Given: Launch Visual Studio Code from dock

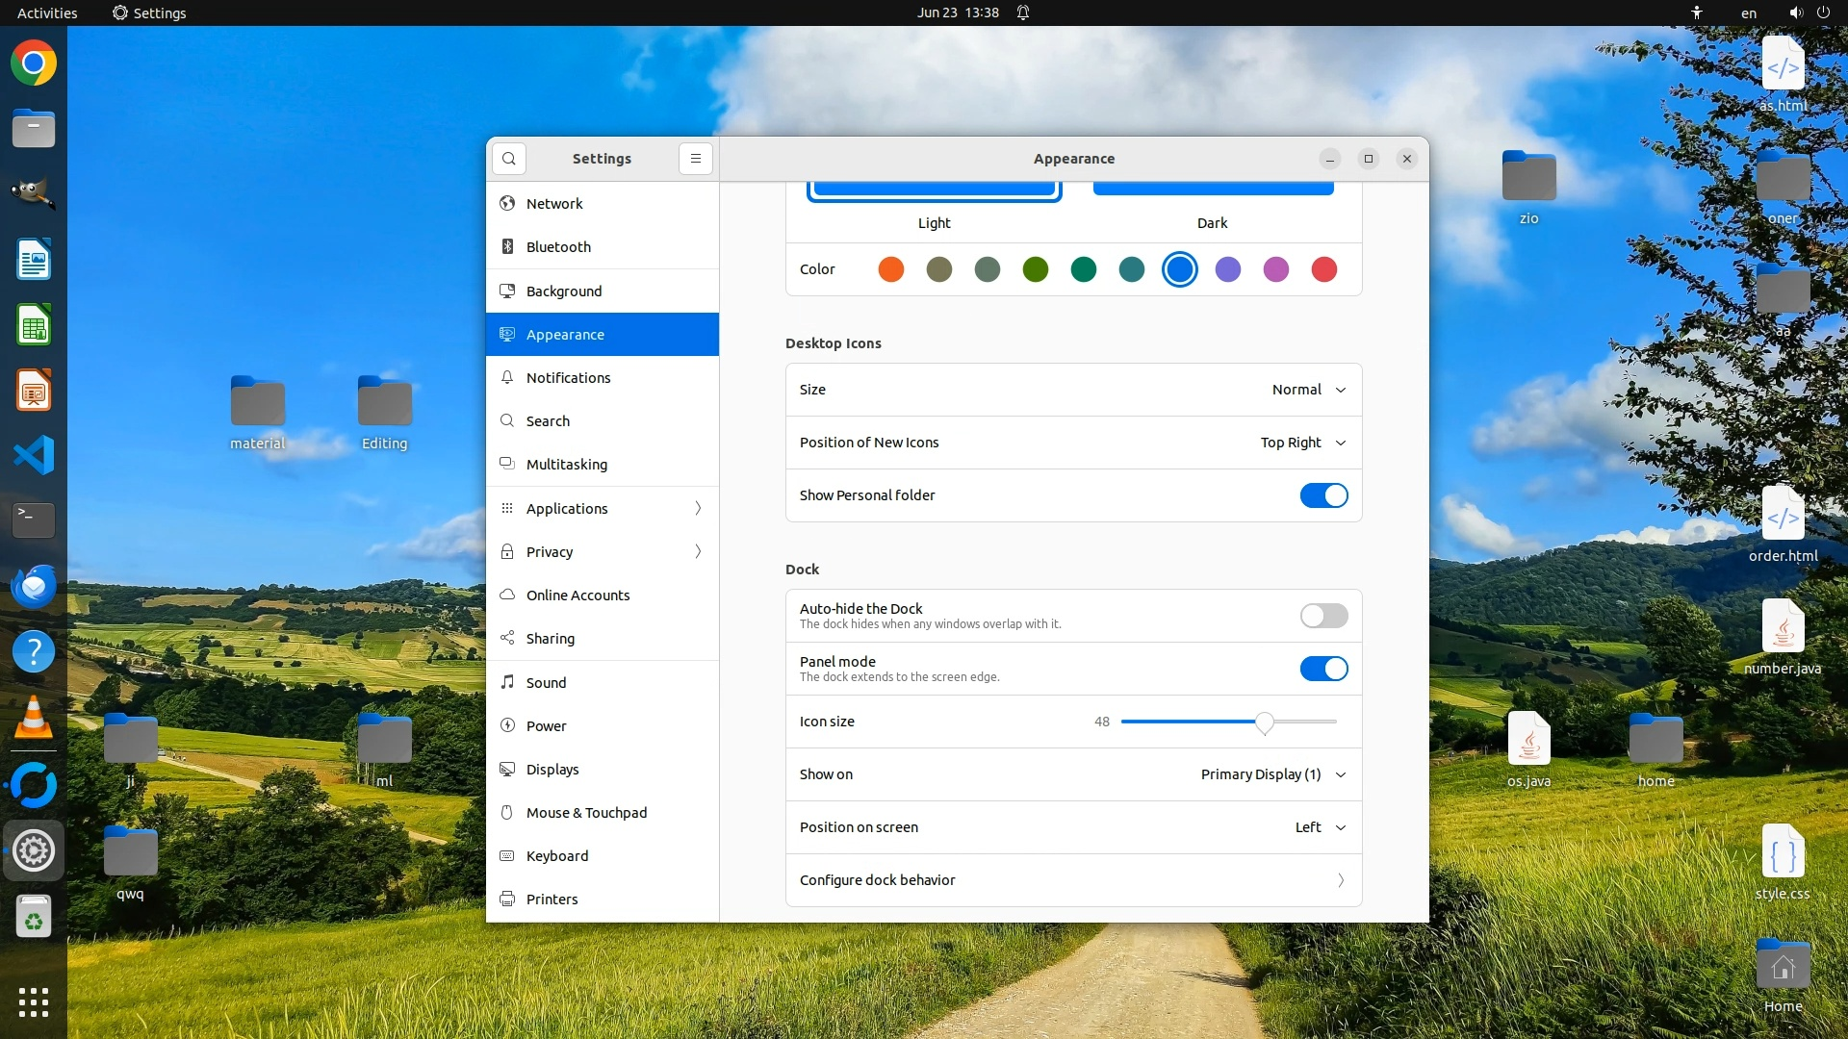Looking at the screenshot, I should tap(34, 455).
